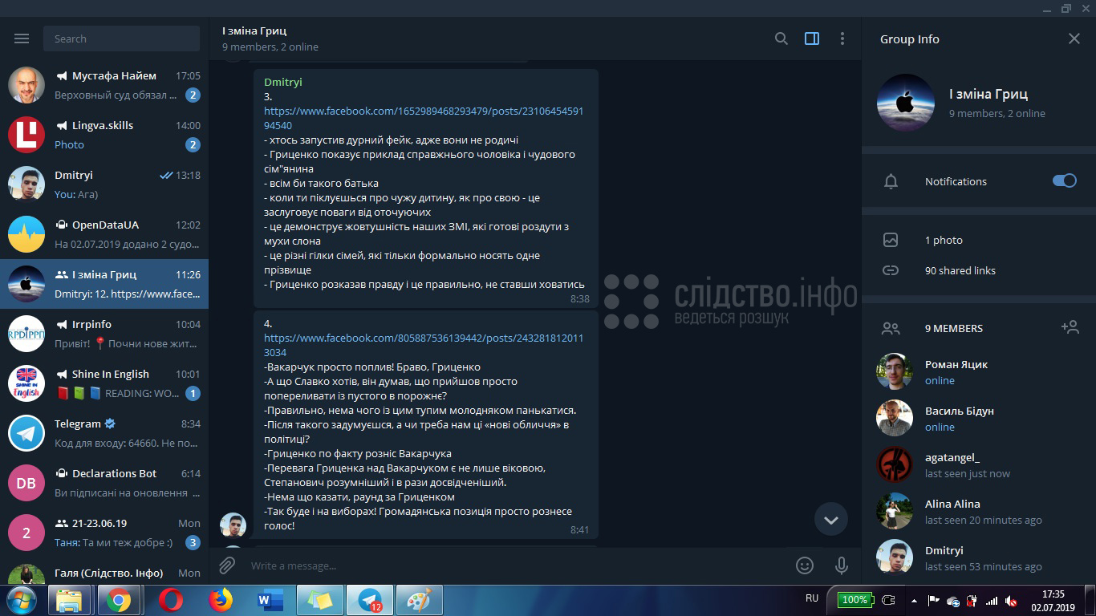
Task: Attach a file using the paperclip icon
Action: (227, 565)
